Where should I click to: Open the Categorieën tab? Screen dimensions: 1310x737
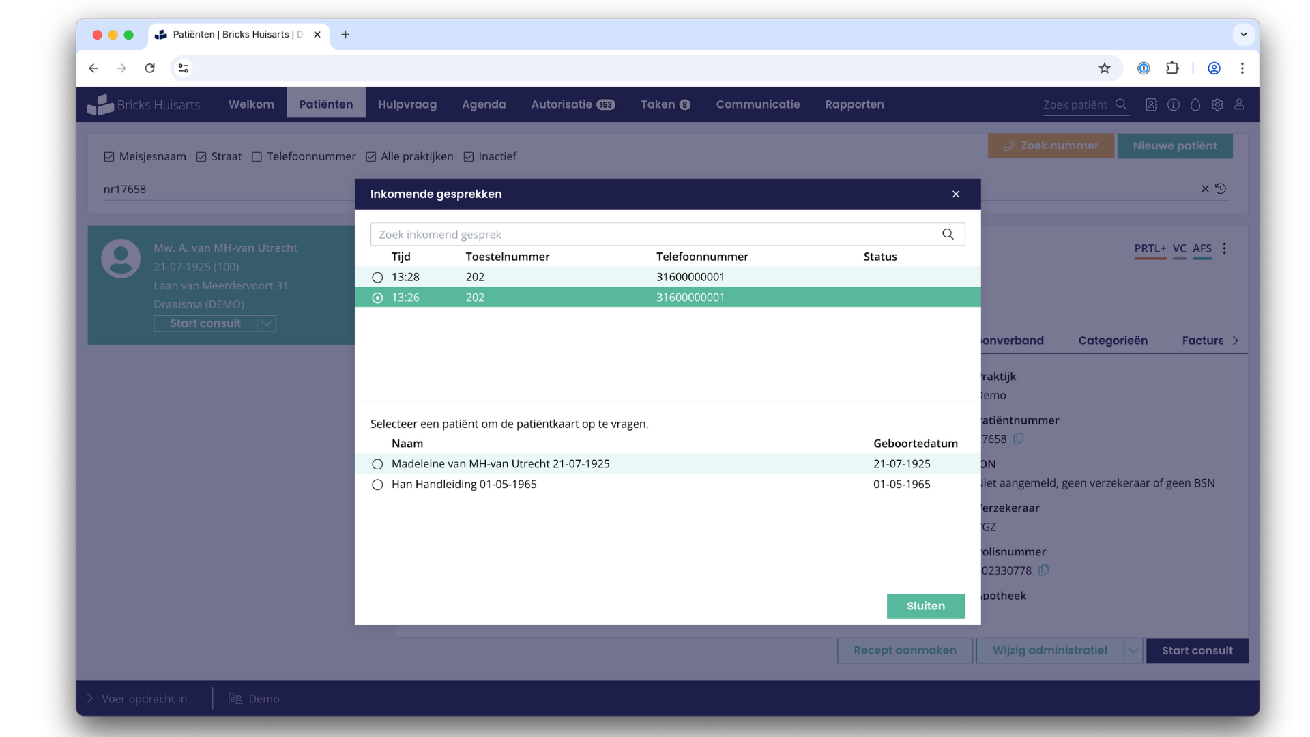[x=1113, y=341]
